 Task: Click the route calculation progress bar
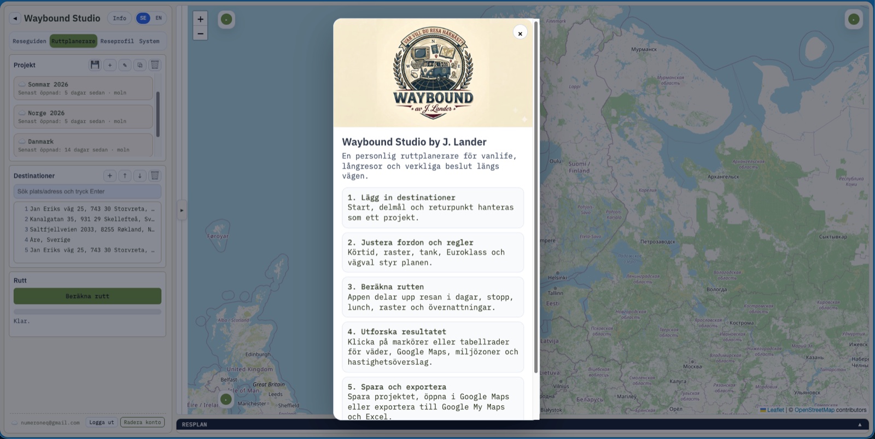coord(87,312)
